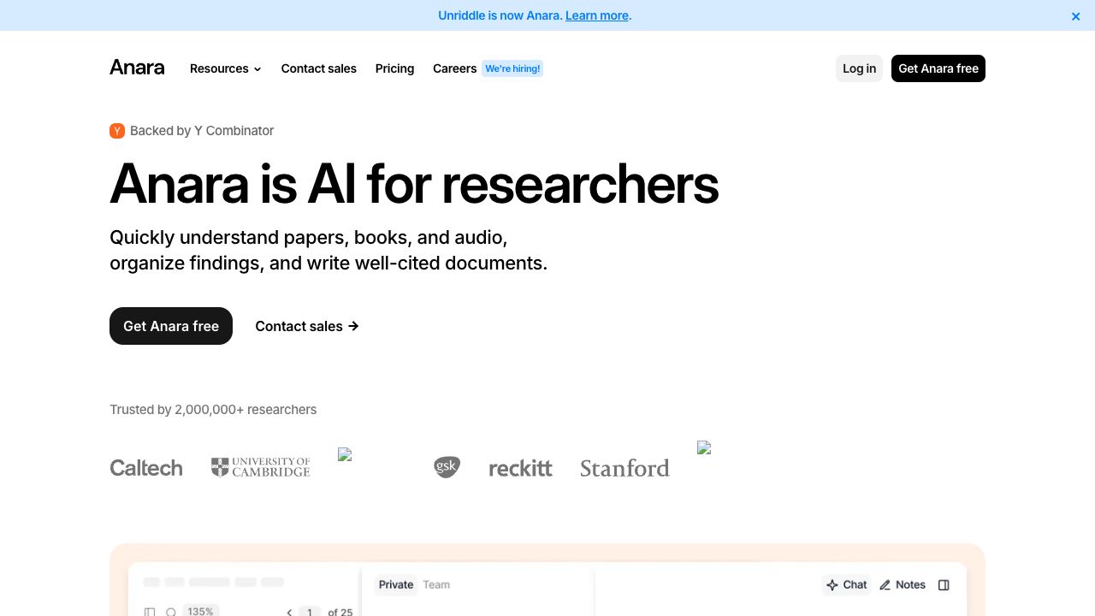The image size is (1095, 616).
Task: Select the Private tab
Action: 396,585
